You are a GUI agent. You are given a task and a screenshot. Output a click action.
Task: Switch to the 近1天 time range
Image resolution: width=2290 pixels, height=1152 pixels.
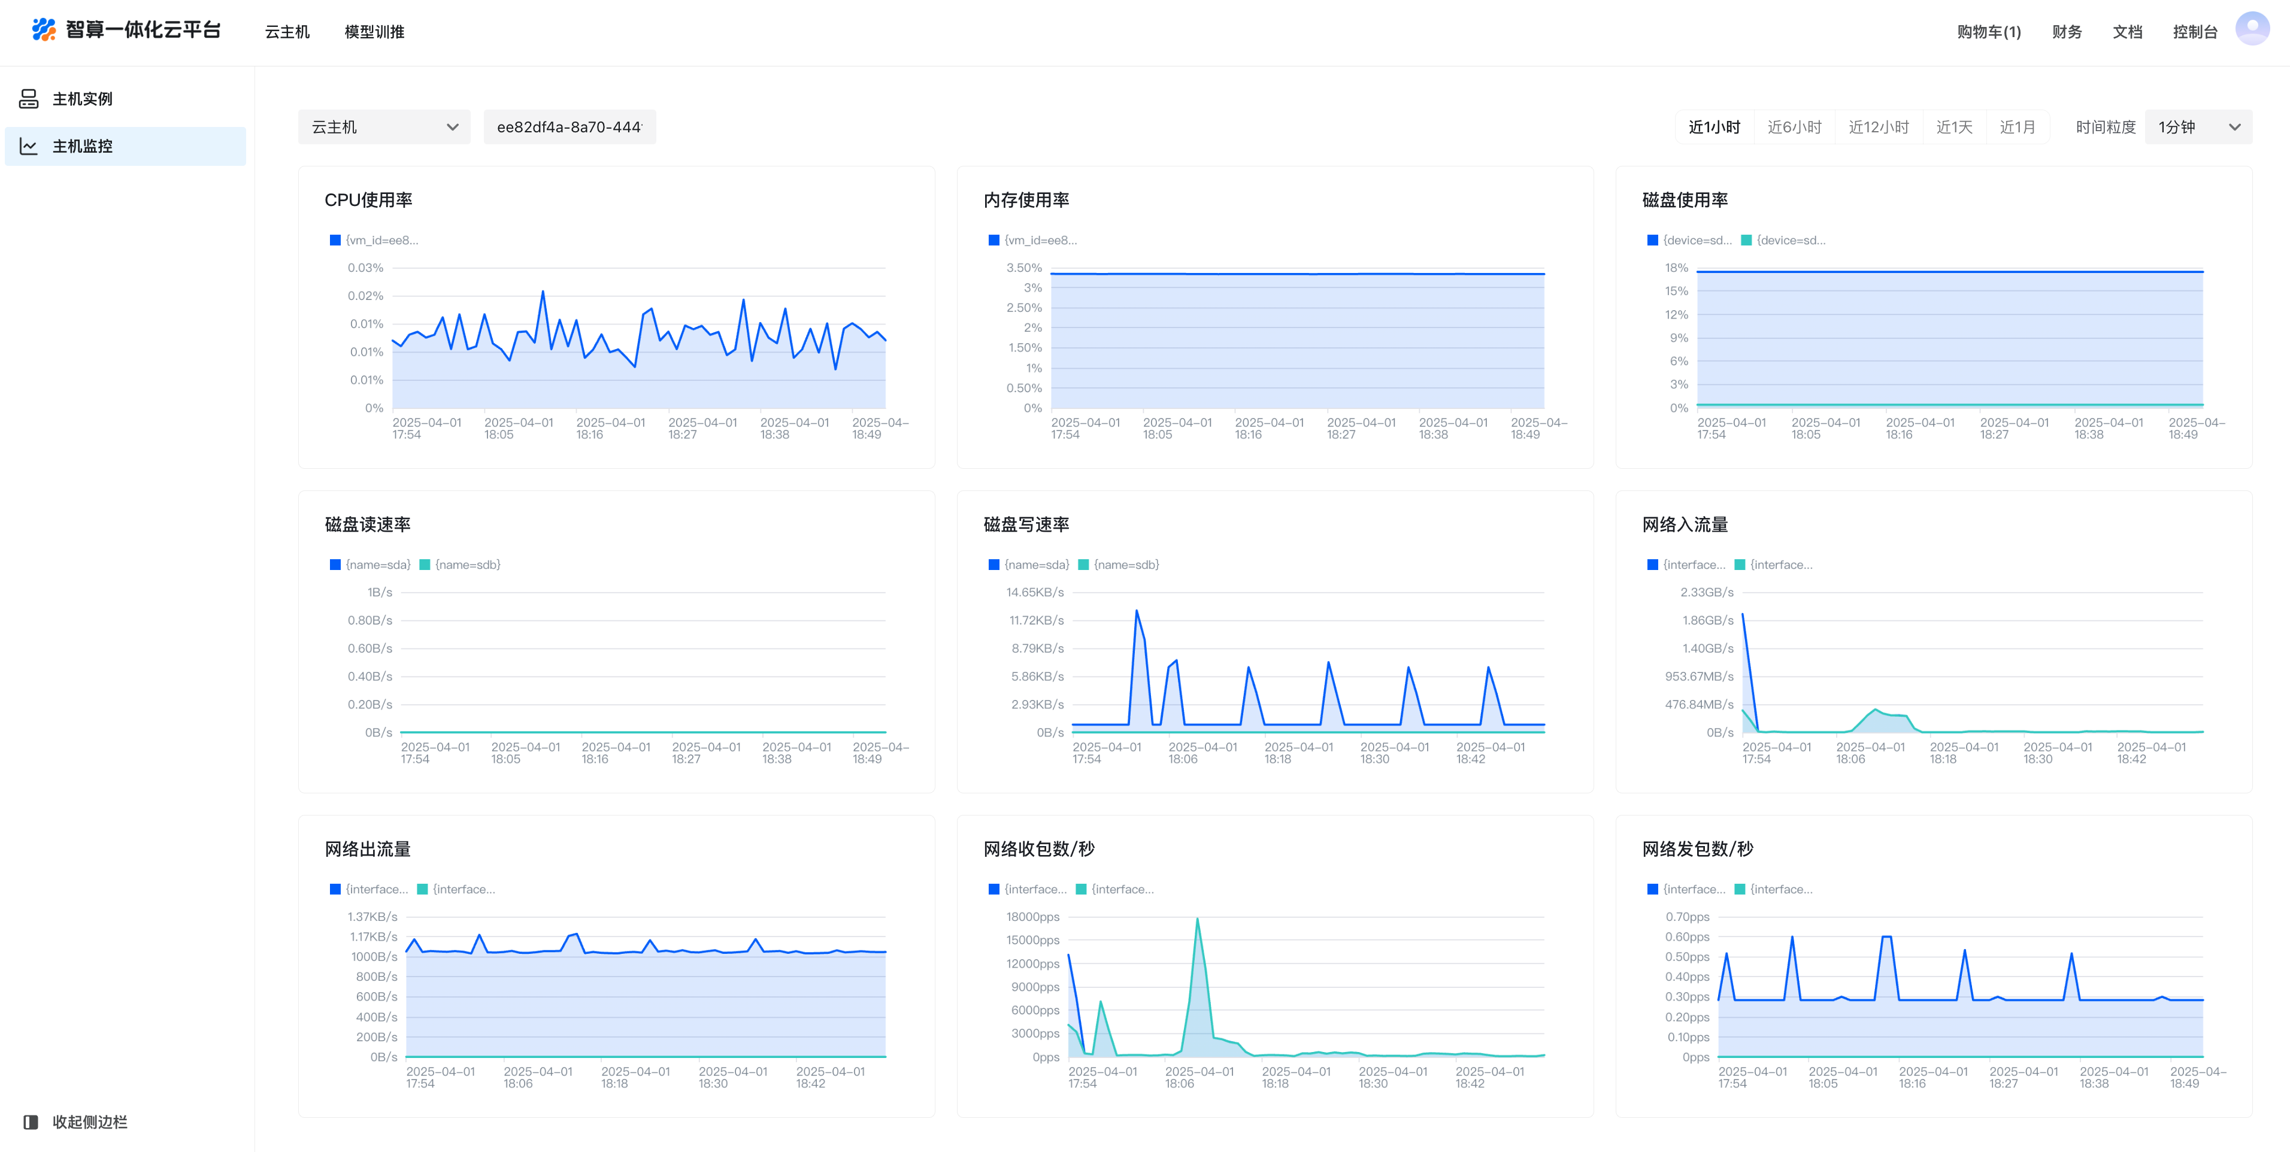[1954, 127]
